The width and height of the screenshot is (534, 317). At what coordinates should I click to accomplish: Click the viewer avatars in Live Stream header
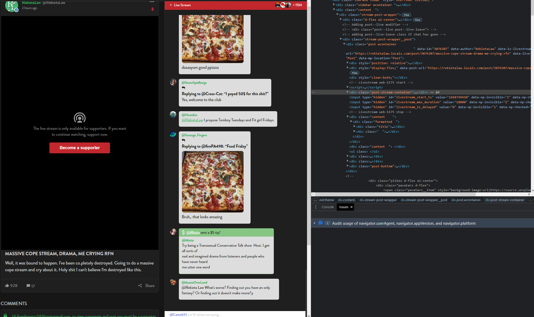283,5
